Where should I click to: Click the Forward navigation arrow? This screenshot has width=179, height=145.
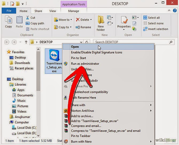click(14, 42)
